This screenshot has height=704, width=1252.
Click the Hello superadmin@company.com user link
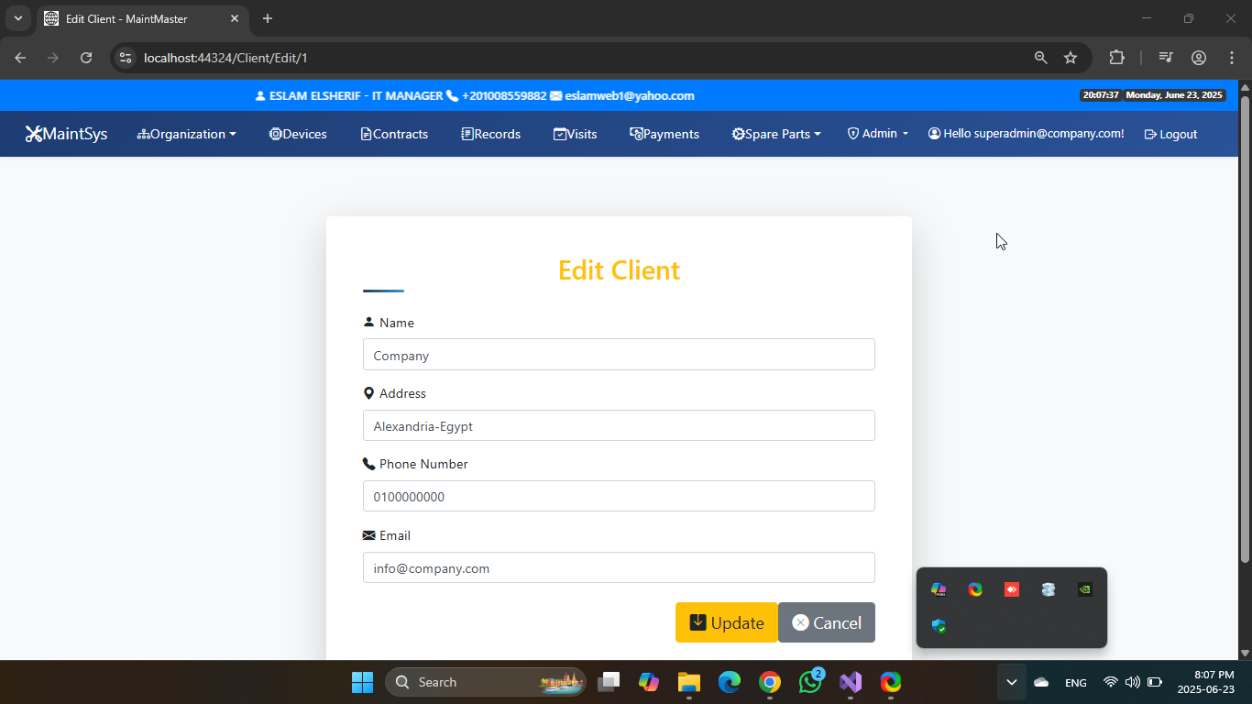coord(1026,134)
